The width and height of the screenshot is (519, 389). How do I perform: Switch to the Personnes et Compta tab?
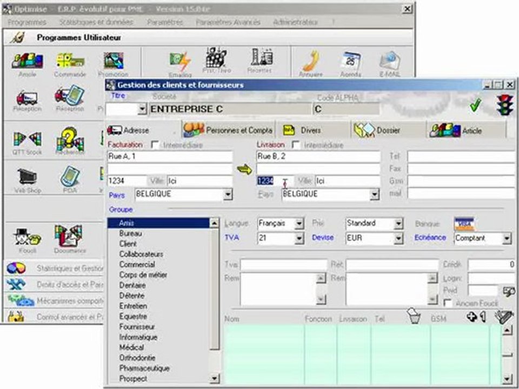(229, 130)
